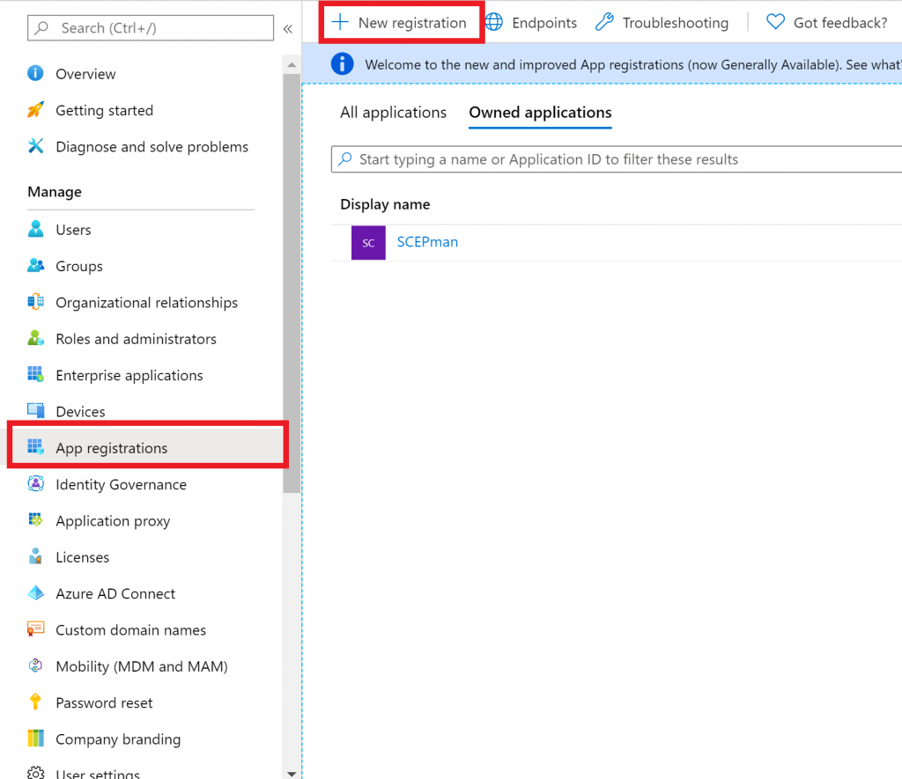Screen dimensions: 902x779
Task: Open Users via its person icon
Action: click(x=35, y=230)
